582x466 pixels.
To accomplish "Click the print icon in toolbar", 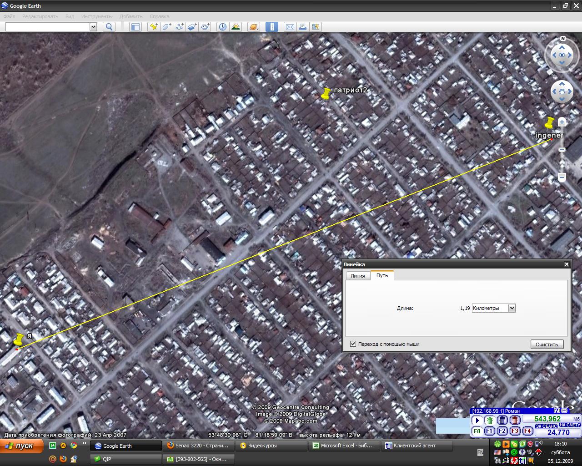I will point(302,27).
